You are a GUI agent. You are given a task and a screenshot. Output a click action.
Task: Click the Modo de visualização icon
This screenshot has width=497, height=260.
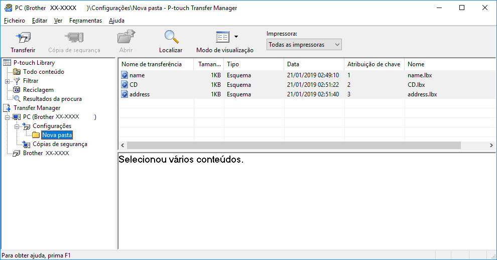click(222, 37)
